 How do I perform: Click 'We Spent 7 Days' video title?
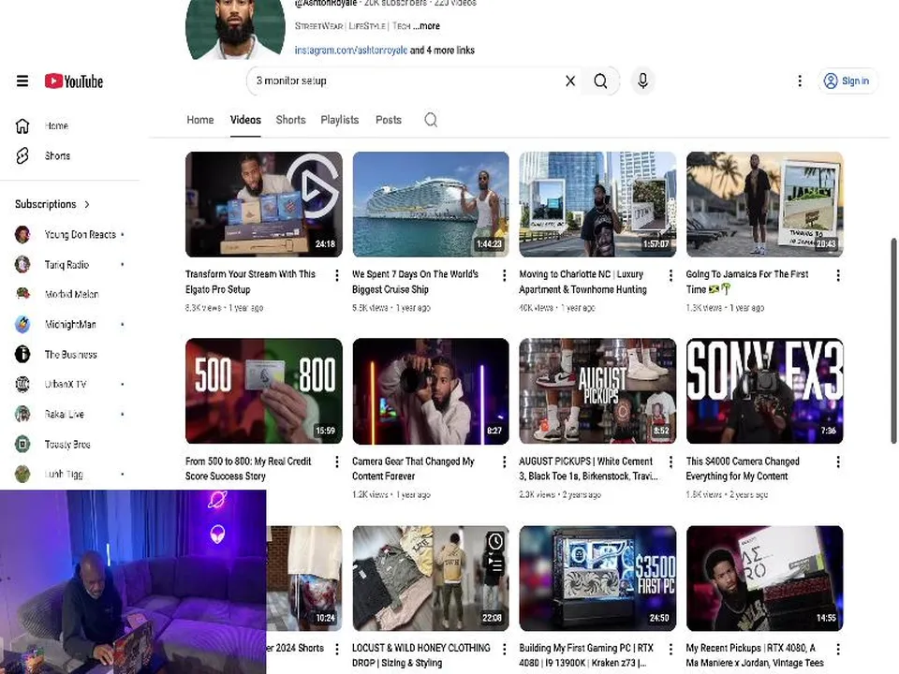(x=415, y=282)
